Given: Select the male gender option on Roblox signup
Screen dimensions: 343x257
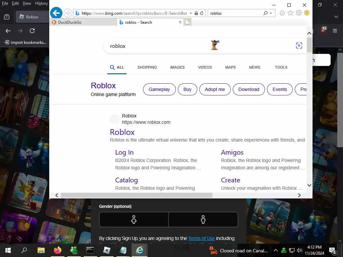Looking at the screenshot, I should click(203, 220).
